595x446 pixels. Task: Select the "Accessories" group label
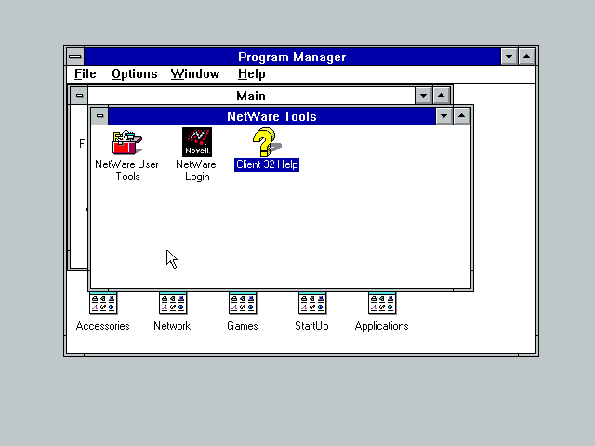click(103, 326)
